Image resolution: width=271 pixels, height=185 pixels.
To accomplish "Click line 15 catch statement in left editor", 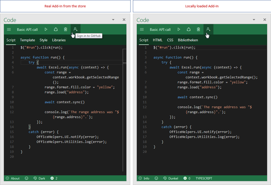I will [44, 132].
